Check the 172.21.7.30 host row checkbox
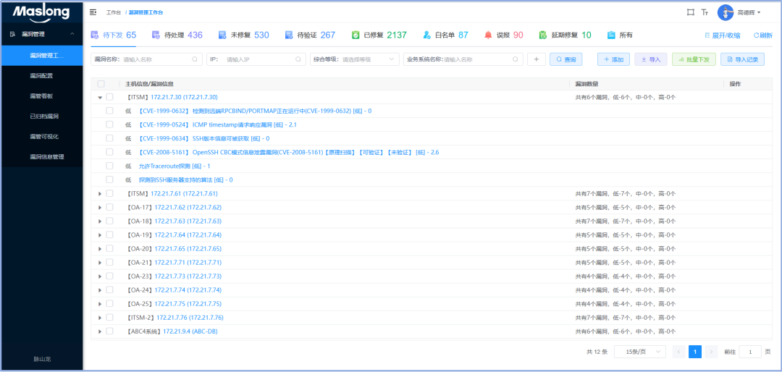782x372 pixels. click(110, 97)
